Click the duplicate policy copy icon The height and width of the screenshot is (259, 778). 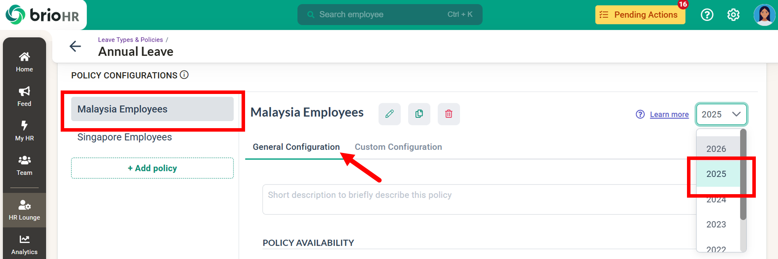pyautogui.click(x=419, y=114)
